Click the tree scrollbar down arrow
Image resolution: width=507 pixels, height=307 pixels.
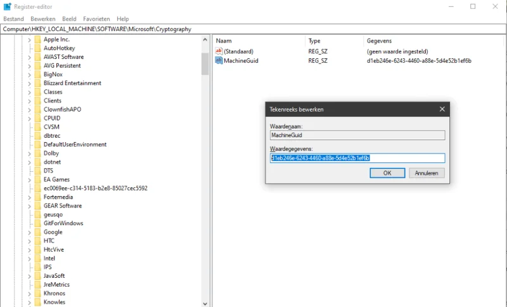pos(205,303)
